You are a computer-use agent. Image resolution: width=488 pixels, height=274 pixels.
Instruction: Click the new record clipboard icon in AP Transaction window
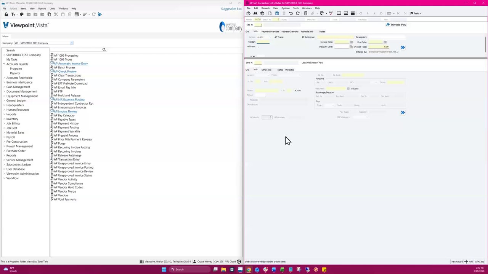coord(249,13)
